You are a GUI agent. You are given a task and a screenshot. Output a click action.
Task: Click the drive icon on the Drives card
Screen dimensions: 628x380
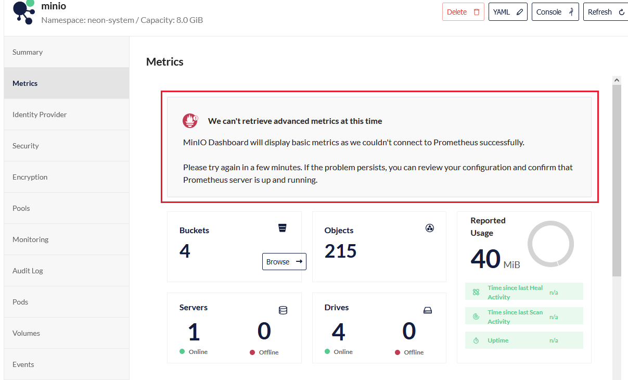pos(428,310)
